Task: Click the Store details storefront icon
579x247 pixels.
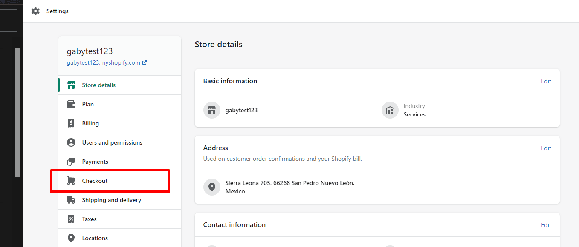Action: tap(71, 85)
